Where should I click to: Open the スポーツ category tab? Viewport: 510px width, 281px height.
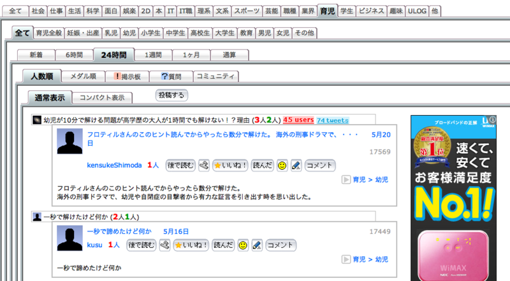pyautogui.click(x=247, y=11)
